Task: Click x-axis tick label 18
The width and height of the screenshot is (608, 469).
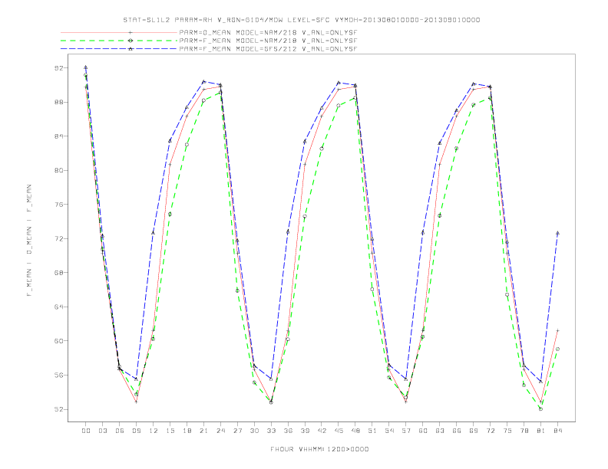Action: pyautogui.click(x=187, y=431)
